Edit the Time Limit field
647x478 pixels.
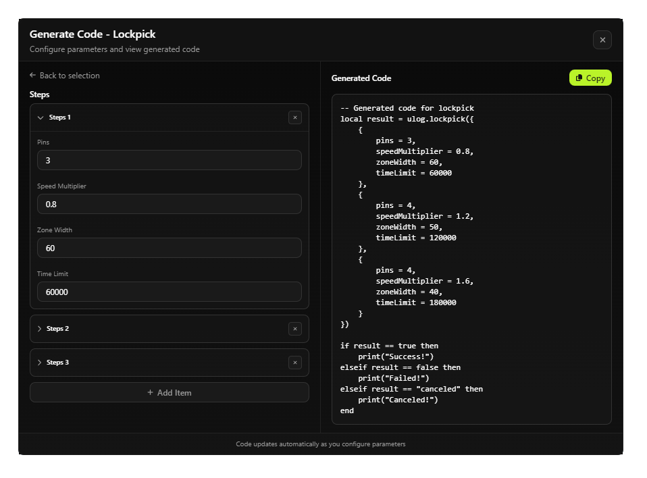(x=169, y=292)
